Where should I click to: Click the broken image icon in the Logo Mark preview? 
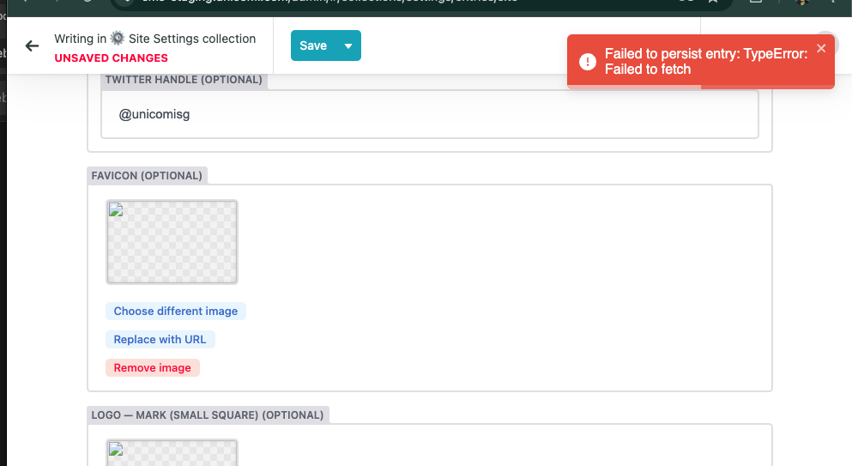click(x=116, y=449)
